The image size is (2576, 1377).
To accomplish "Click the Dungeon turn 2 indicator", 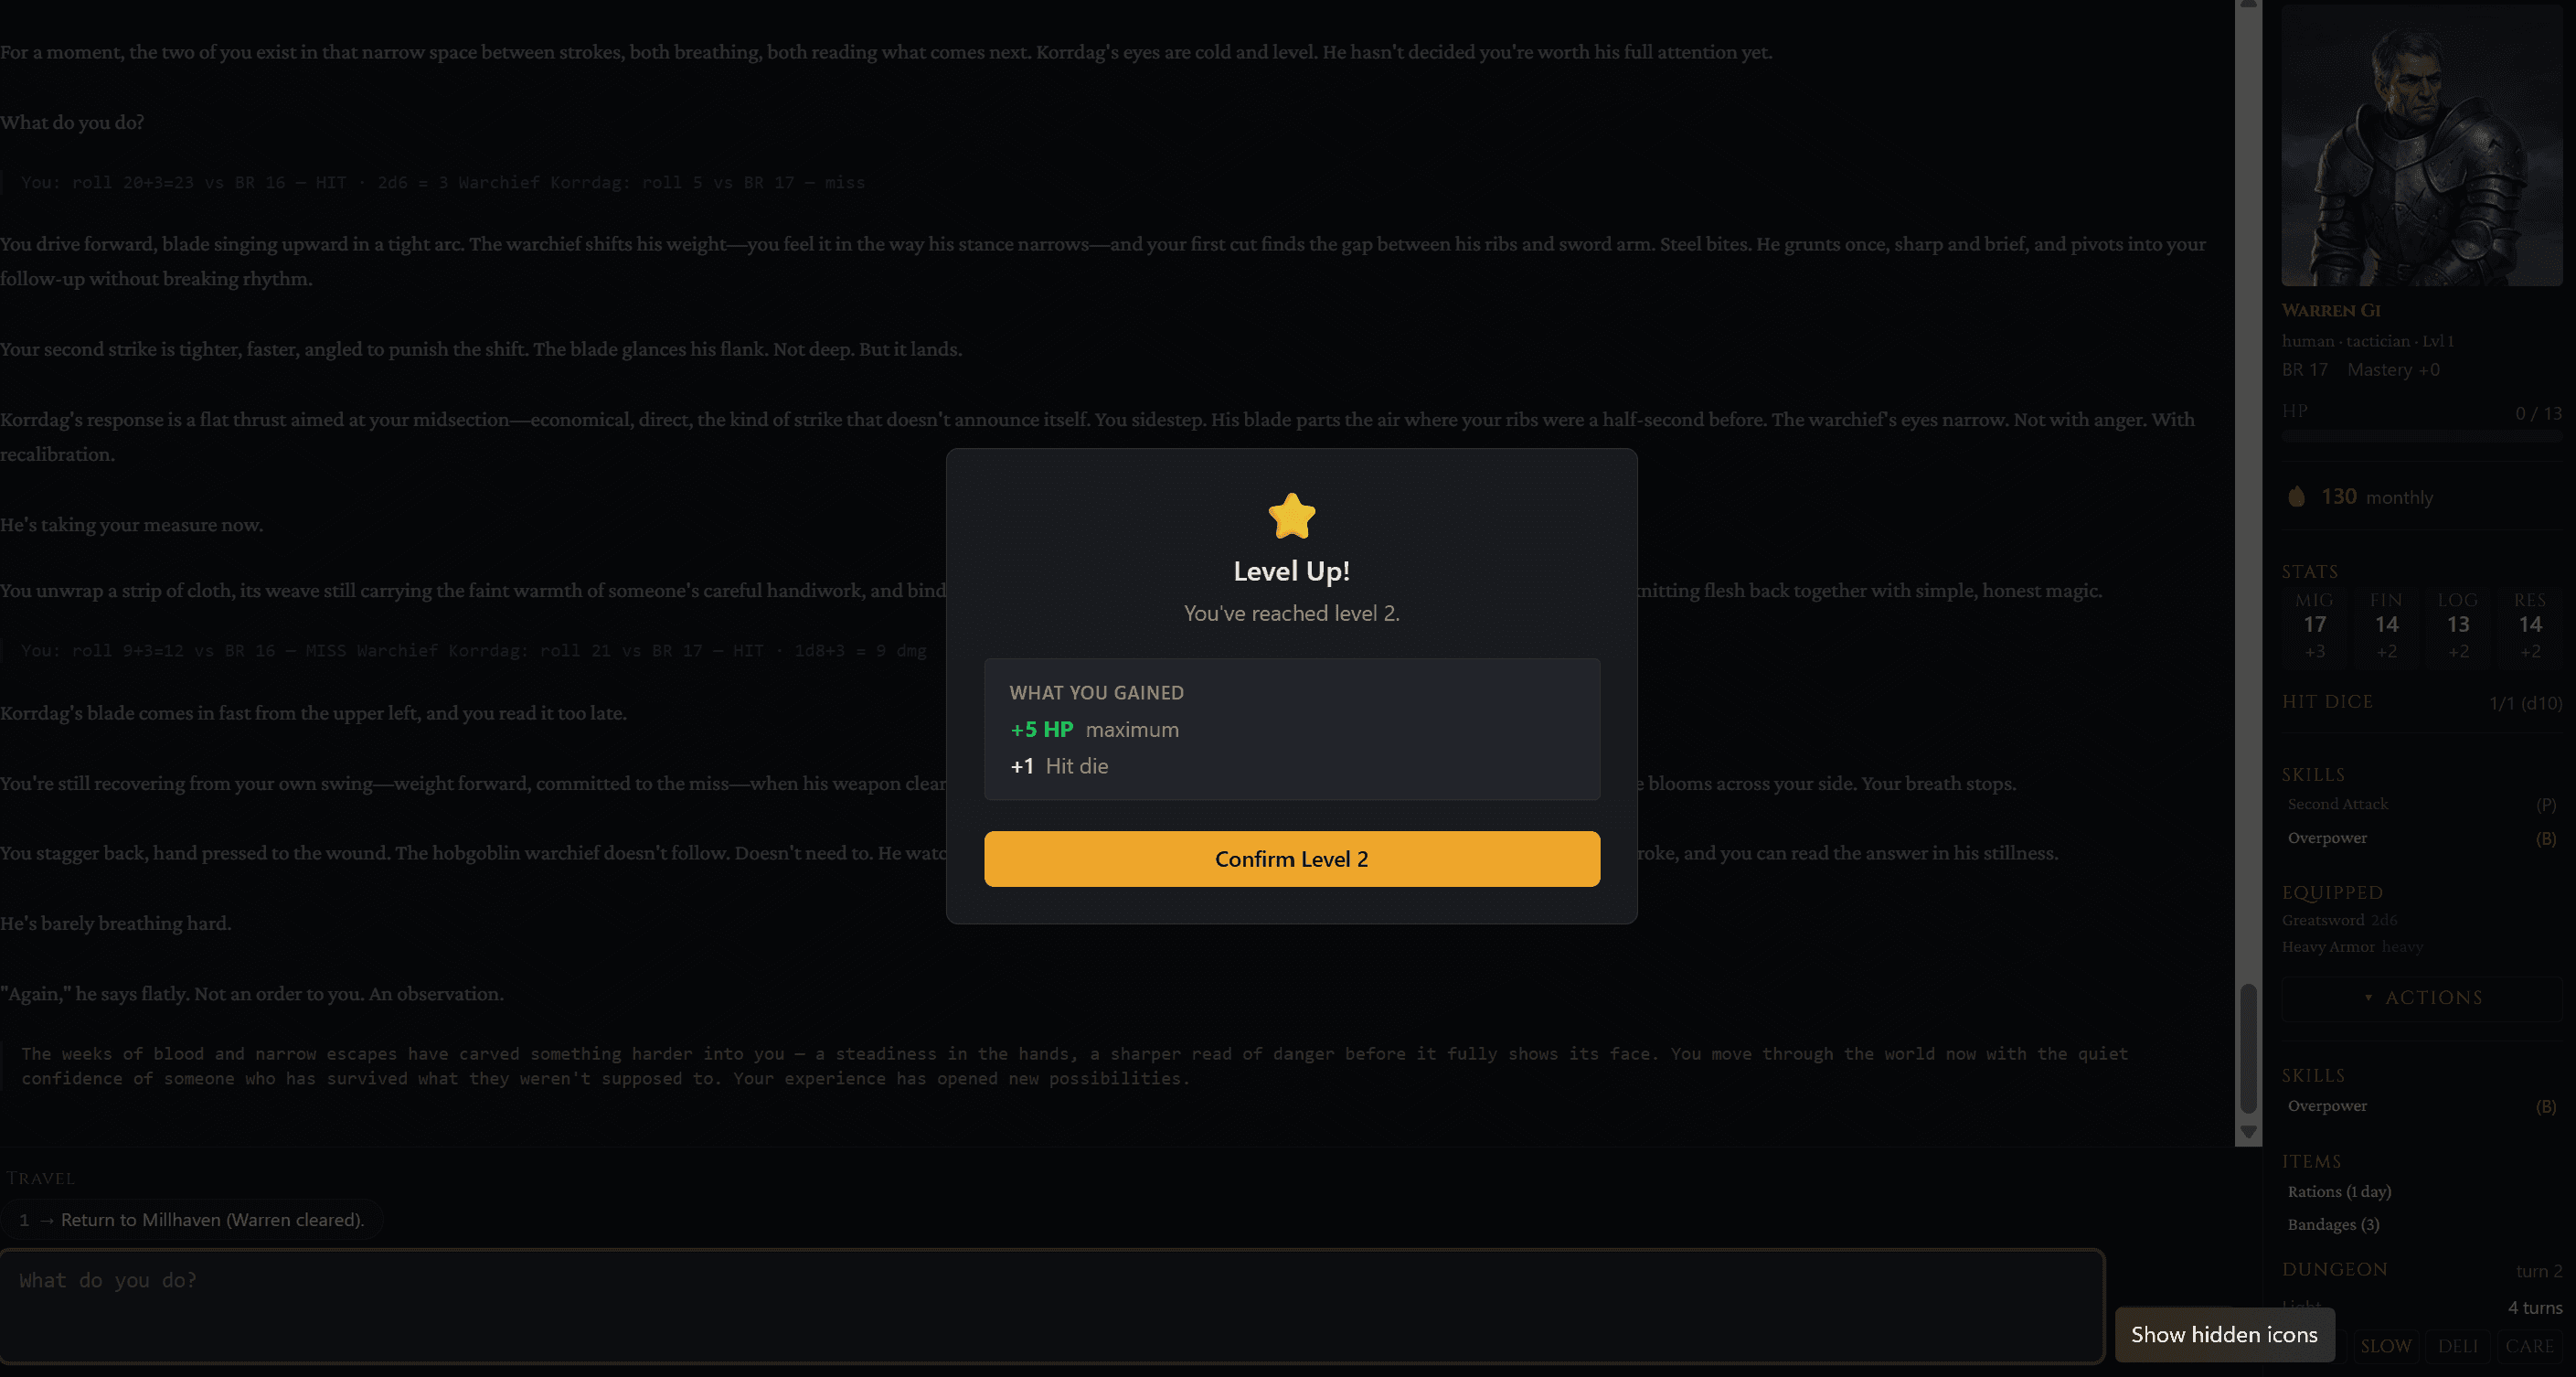I will pos(2539,1271).
